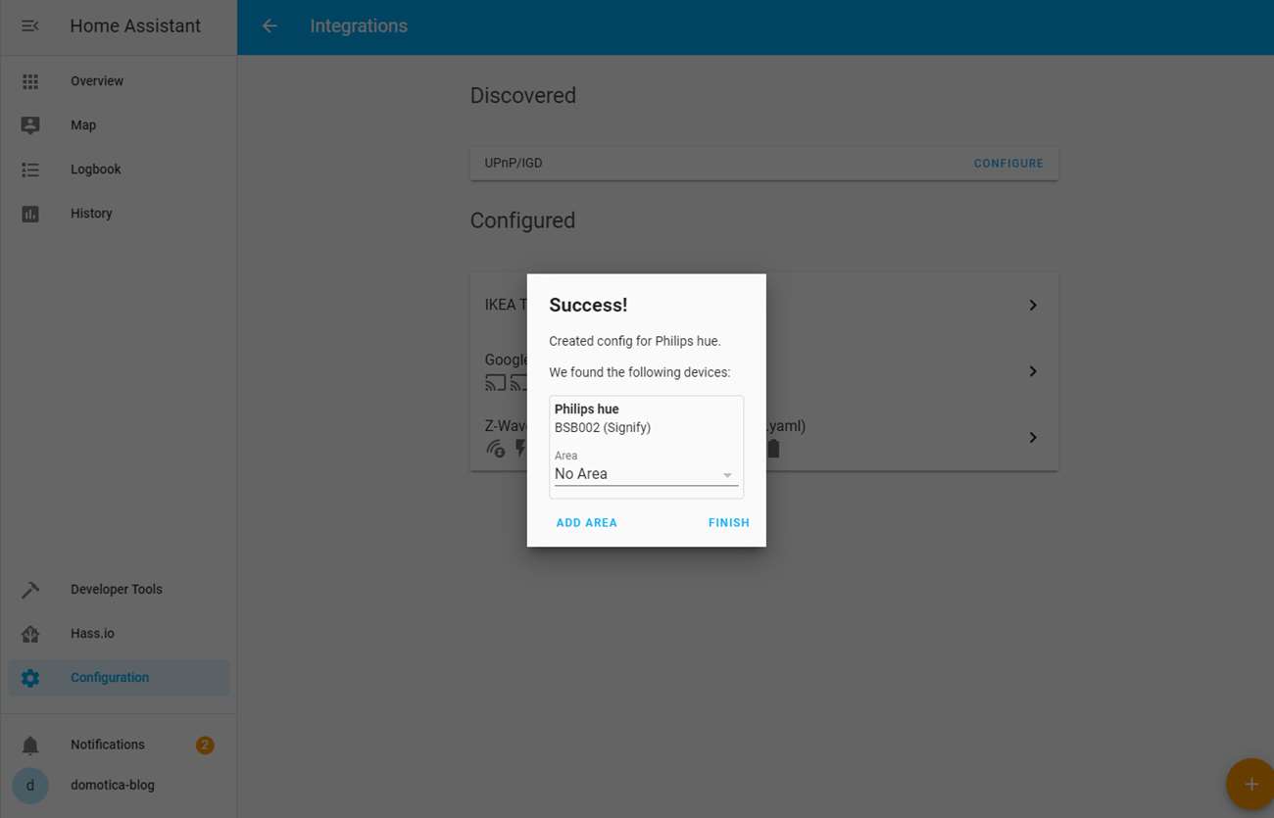This screenshot has width=1274, height=818.
Task: Click the Integrations page title
Action: pyautogui.click(x=359, y=26)
